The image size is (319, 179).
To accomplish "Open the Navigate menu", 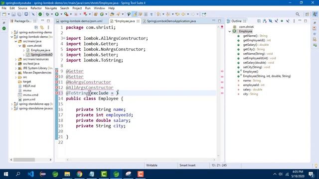I will pyautogui.click(x=51, y=8).
